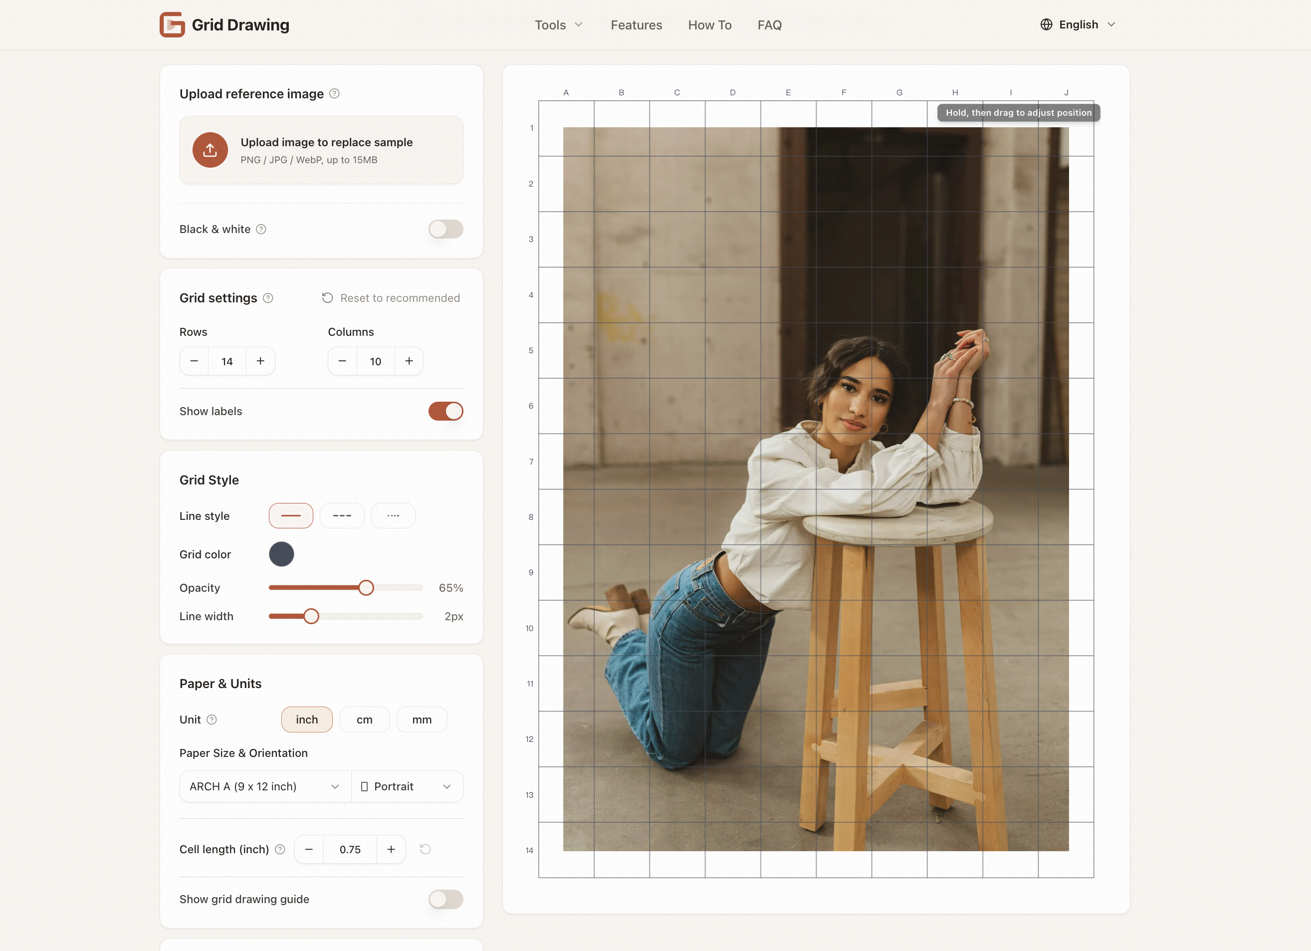Reset the cell length with the reset icon
This screenshot has width=1311, height=951.
pos(426,849)
